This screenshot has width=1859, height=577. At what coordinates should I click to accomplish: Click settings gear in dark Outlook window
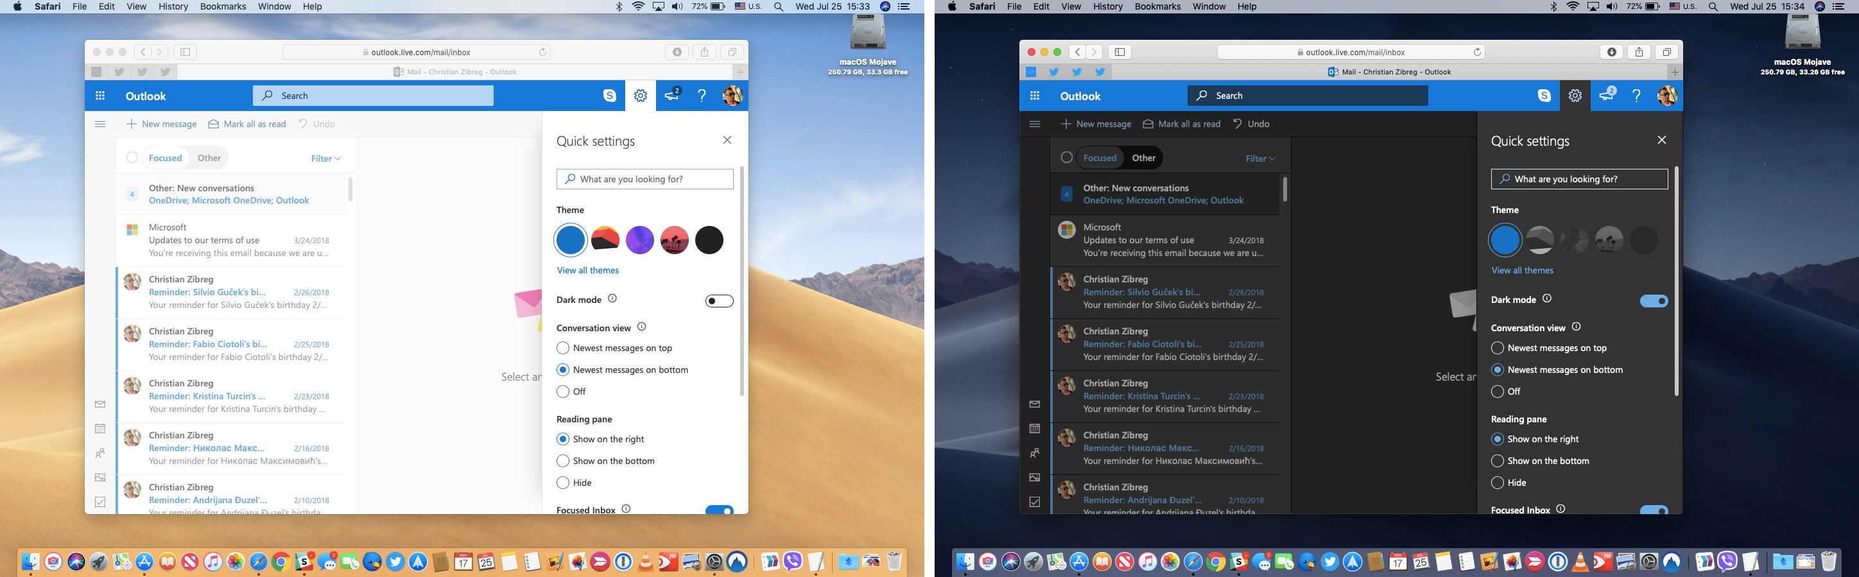[1575, 96]
